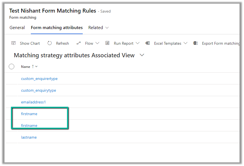Click the Run Report icon
The height and width of the screenshot is (166, 244).
tap(107, 43)
